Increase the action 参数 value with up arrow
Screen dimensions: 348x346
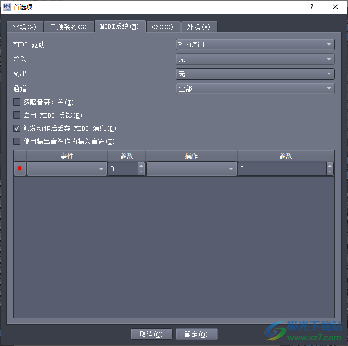pos(330,166)
